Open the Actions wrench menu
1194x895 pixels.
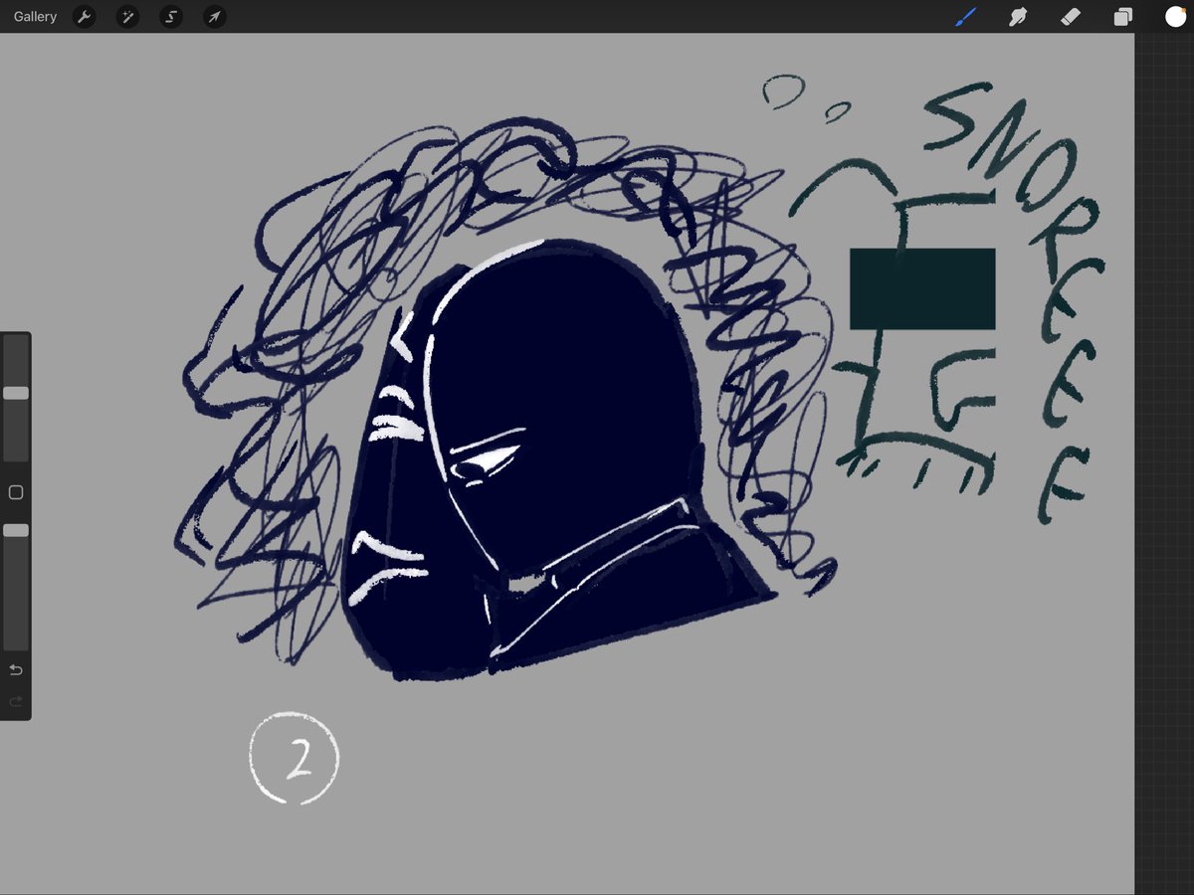coord(85,17)
